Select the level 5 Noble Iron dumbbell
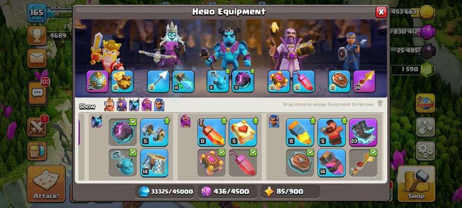Viewport: 462px width, 208px height. pyautogui.click(x=154, y=132)
